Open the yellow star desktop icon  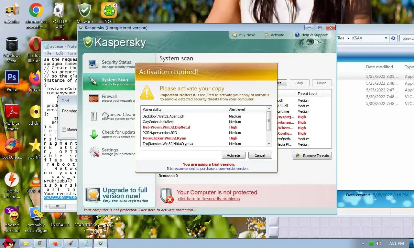35,146
